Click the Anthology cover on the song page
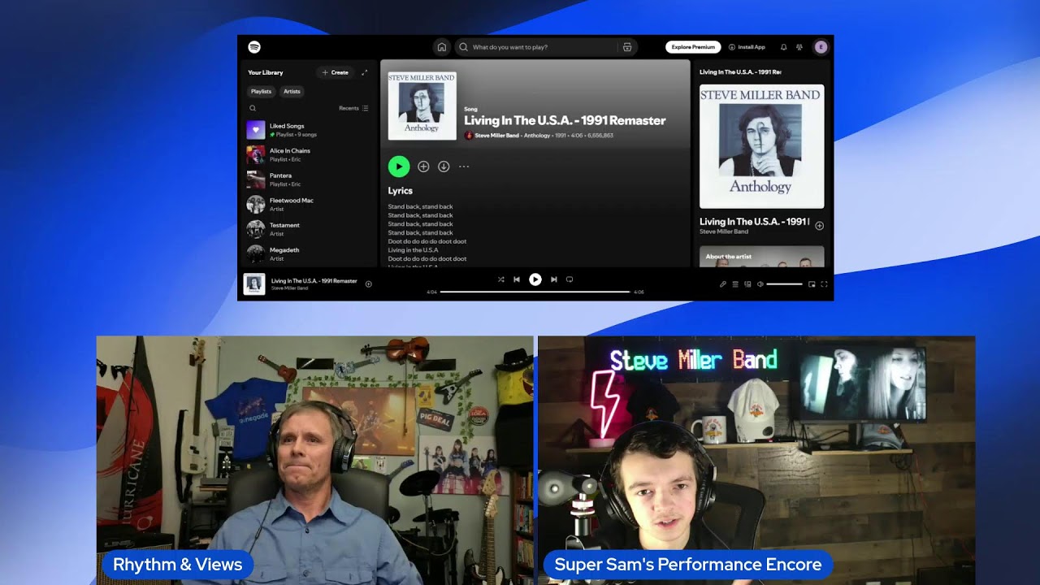The image size is (1040, 585). [x=422, y=106]
